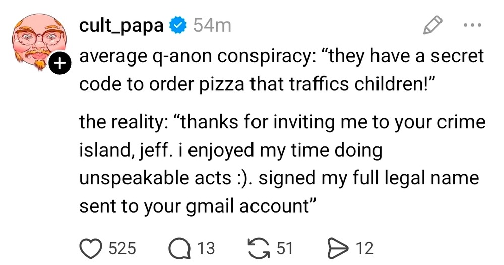The width and height of the screenshot is (504, 265).
Task: View the 13 replies count
Action: point(206,248)
